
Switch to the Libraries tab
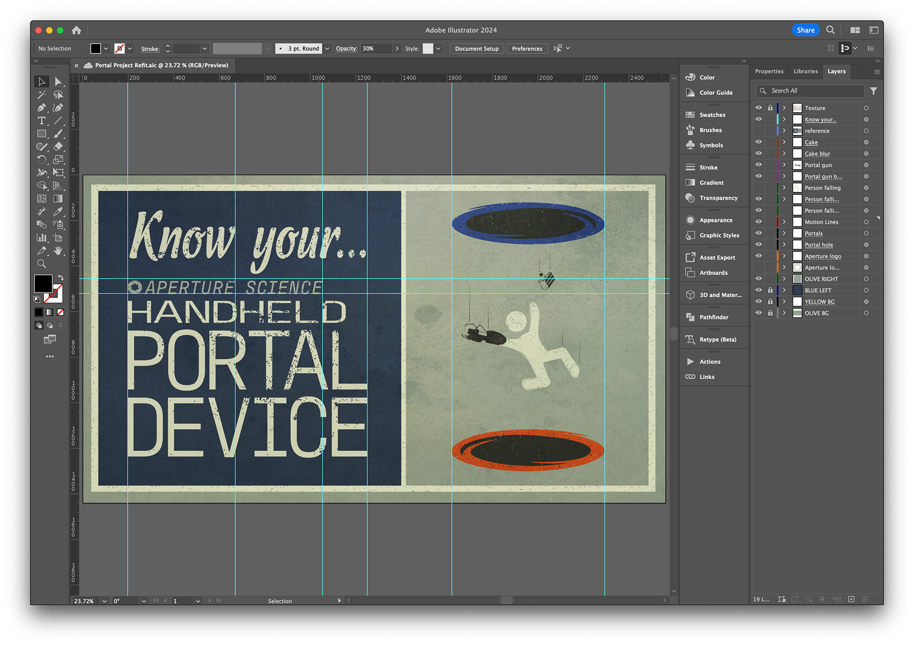pyautogui.click(x=805, y=71)
